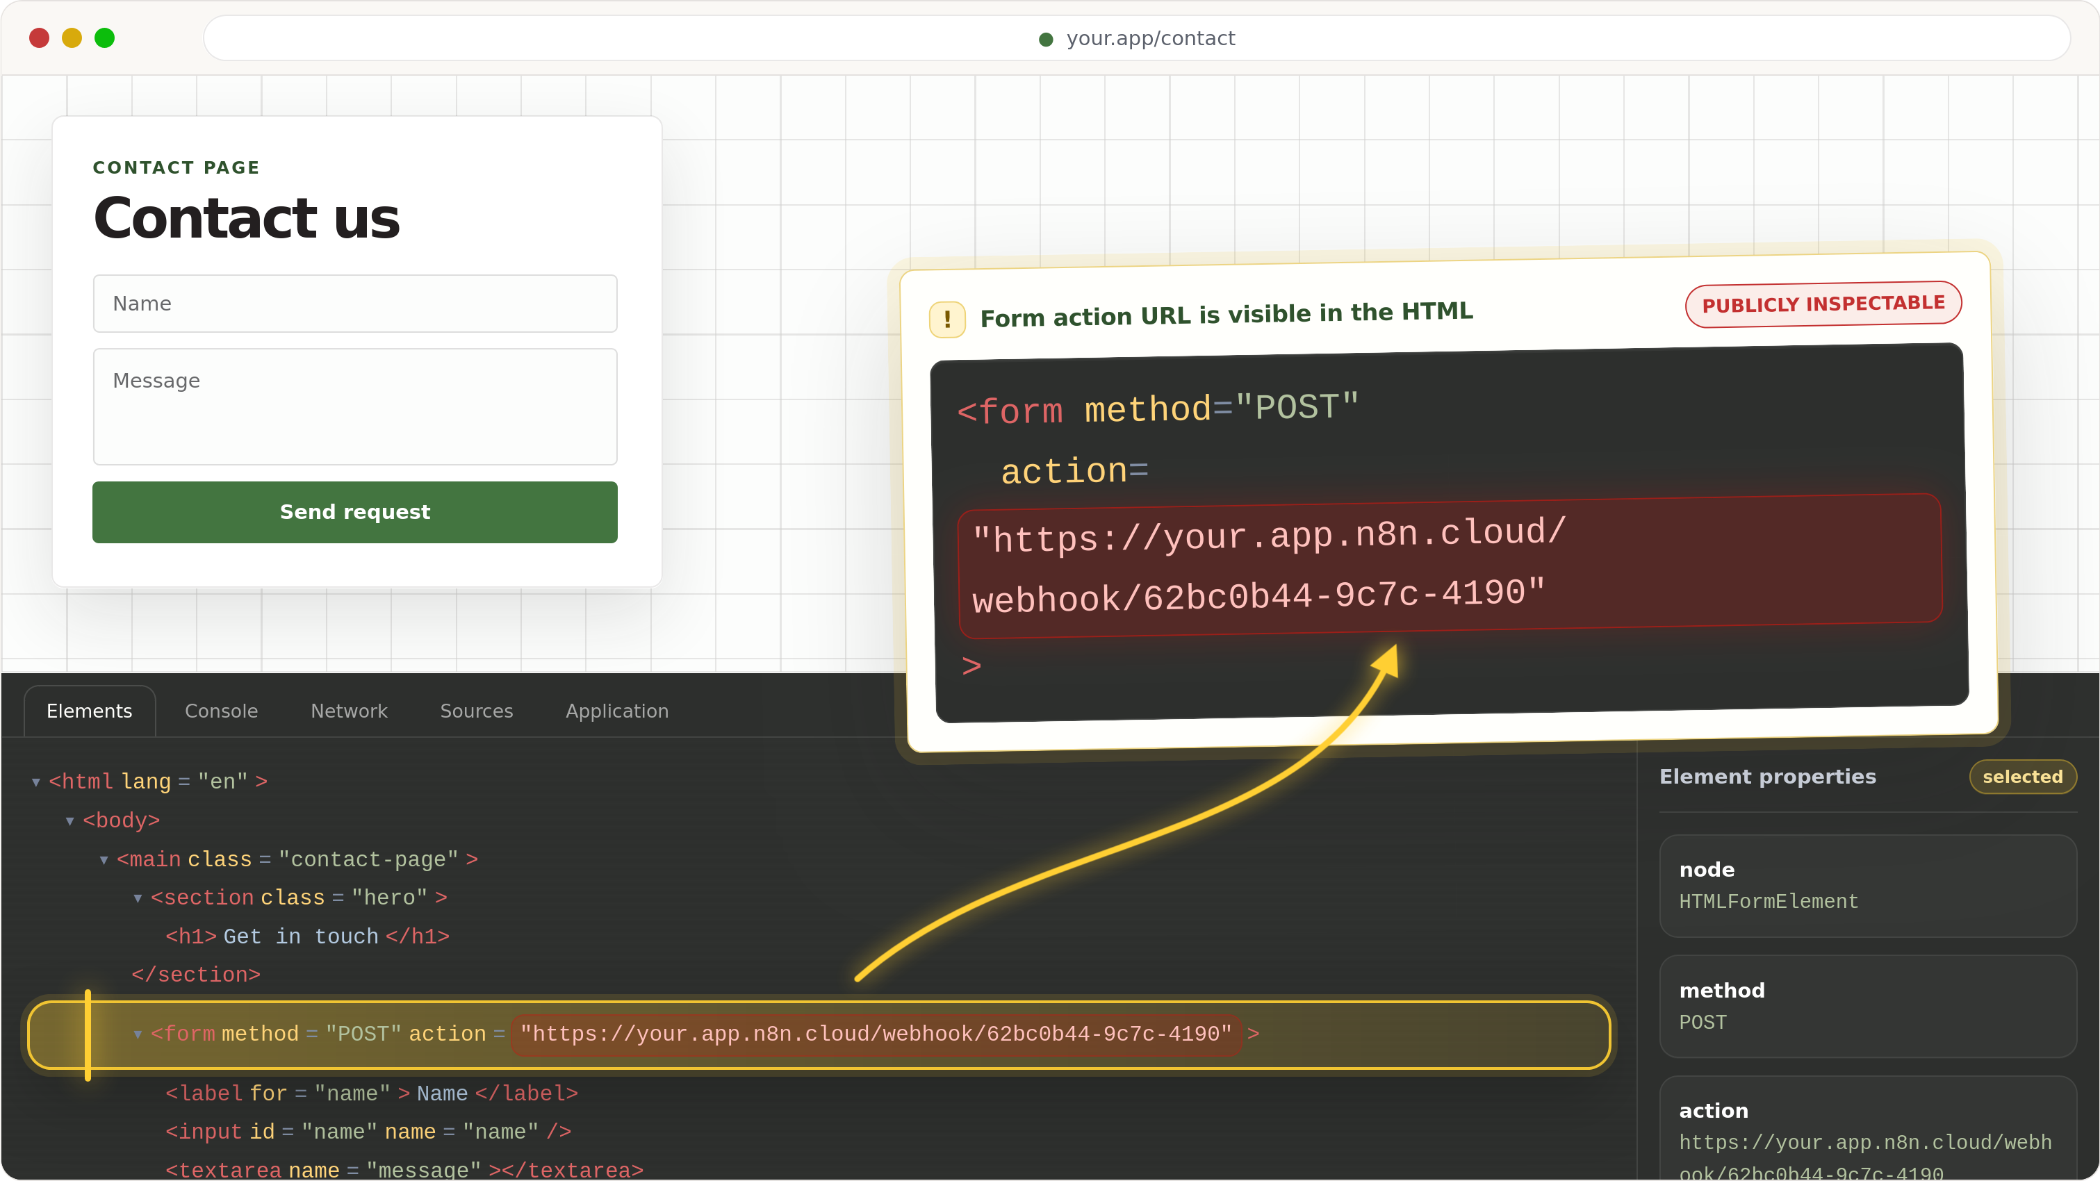Open the Sources tab
Image resolution: width=2100 pixels, height=1181 pixels.
click(x=476, y=711)
